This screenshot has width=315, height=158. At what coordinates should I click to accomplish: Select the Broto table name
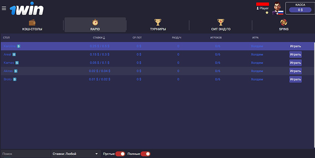(8, 79)
